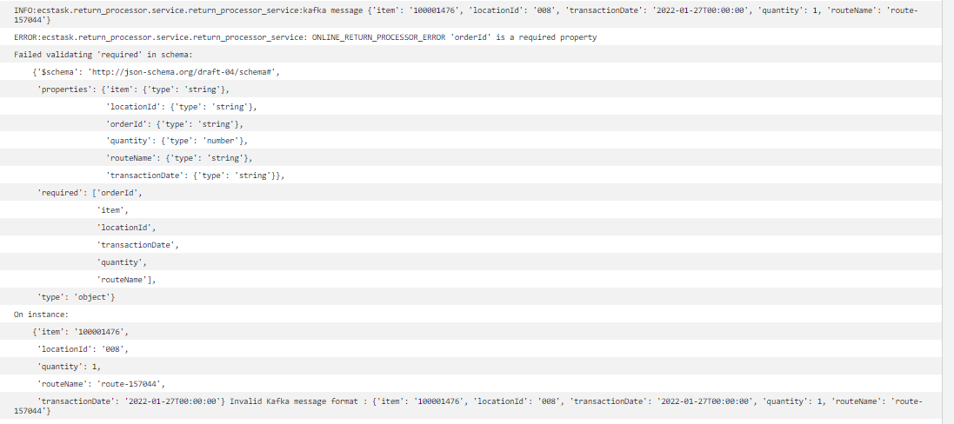This screenshot has height=424, width=954.
Task: Select the 'orderId': {'type': 'string'} schema line
Action: [x=471, y=124]
